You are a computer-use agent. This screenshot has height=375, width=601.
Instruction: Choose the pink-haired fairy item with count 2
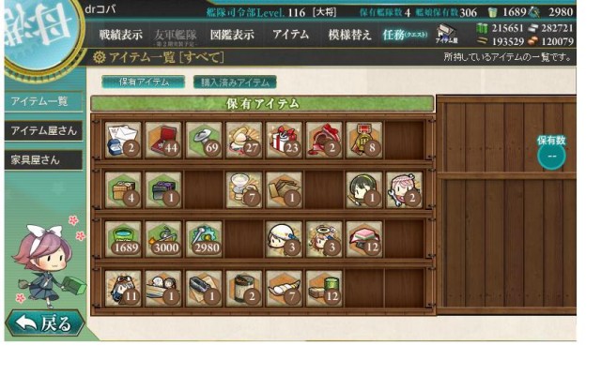click(x=404, y=189)
